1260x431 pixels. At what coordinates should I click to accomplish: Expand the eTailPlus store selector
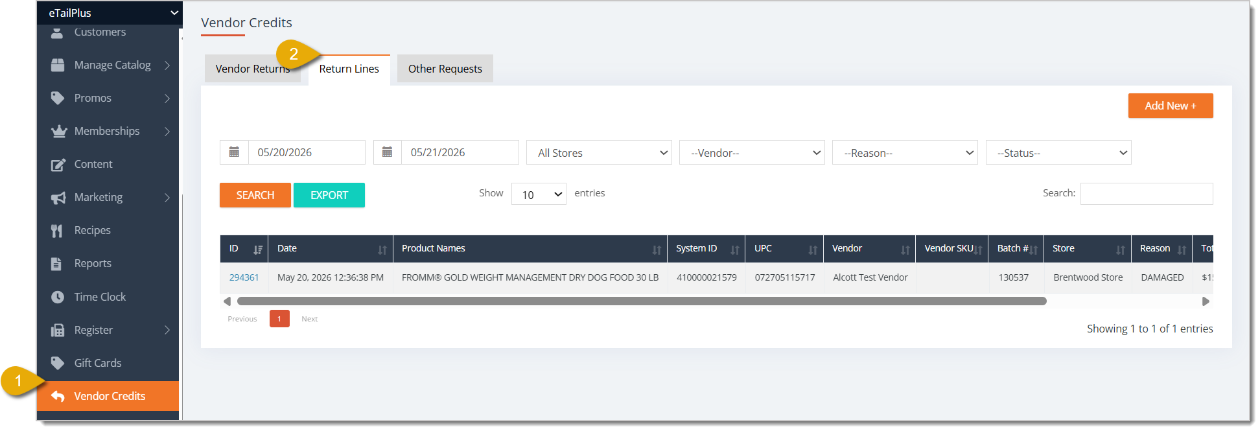pos(108,13)
